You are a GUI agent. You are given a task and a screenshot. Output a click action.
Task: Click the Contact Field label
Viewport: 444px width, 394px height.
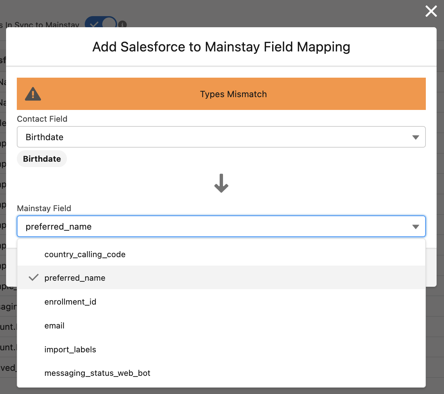click(42, 119)
